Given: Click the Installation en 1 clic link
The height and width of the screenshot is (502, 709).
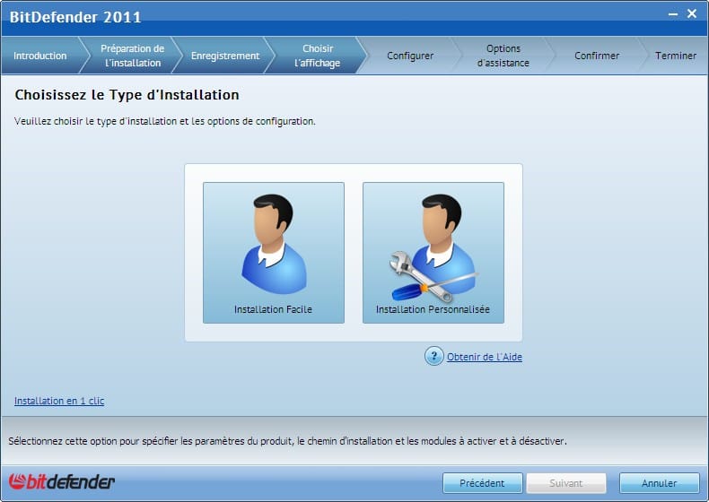Looking at the screenshot, I should (x=59, y=401).
